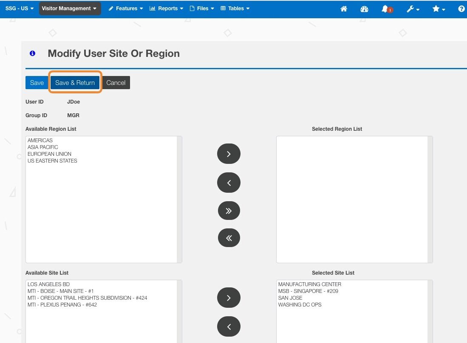
Task: Add all regions with double right arrow
Action: tap(229, 211)
